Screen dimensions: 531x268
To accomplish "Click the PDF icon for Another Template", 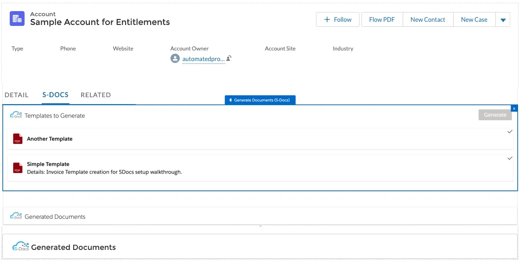I will click(18, 139).
